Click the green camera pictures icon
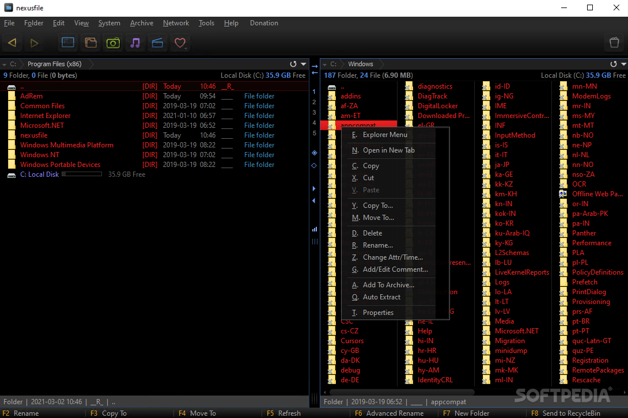Viewport: 628px width, 418px height. [113, 43]
